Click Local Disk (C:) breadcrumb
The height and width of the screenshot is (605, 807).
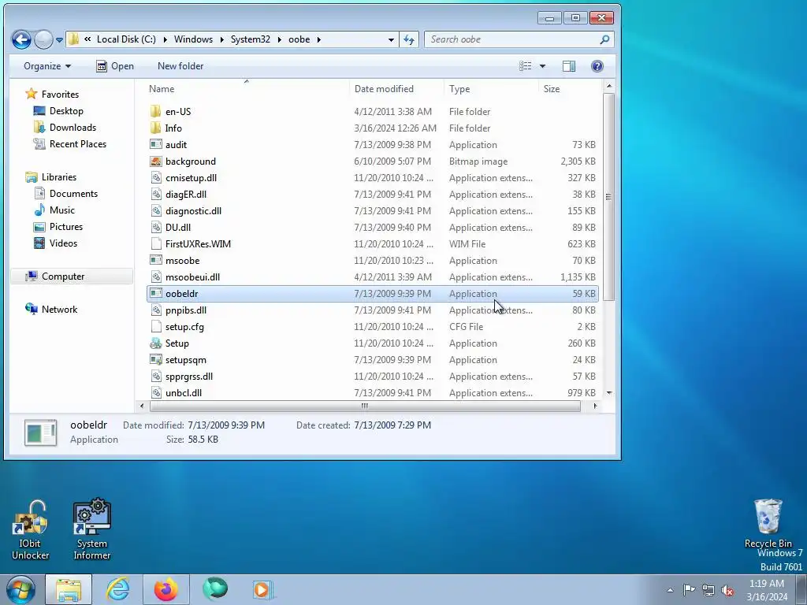(126, 39)
